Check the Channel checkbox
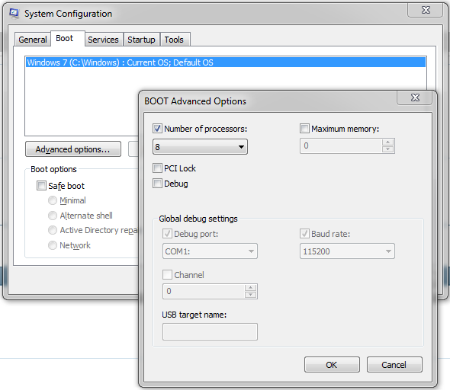450x390 pixels. click(167, 274)
